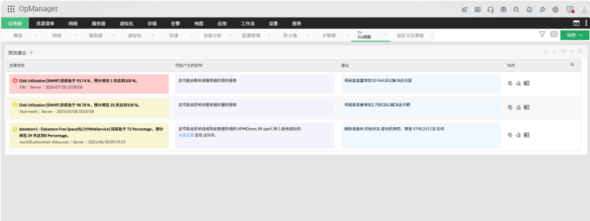Click stamp acknowledge icon in datastore1 row

tap(510, 135)
